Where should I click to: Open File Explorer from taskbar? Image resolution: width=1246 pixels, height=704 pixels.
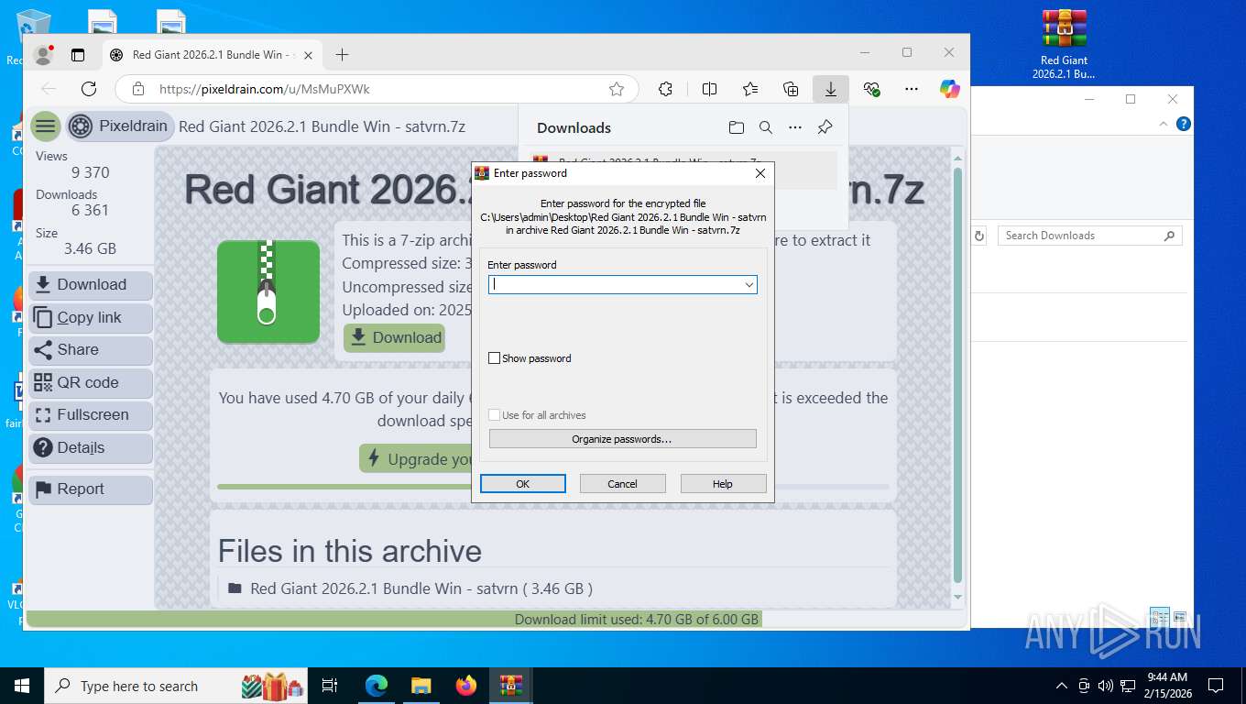(421, 686)
